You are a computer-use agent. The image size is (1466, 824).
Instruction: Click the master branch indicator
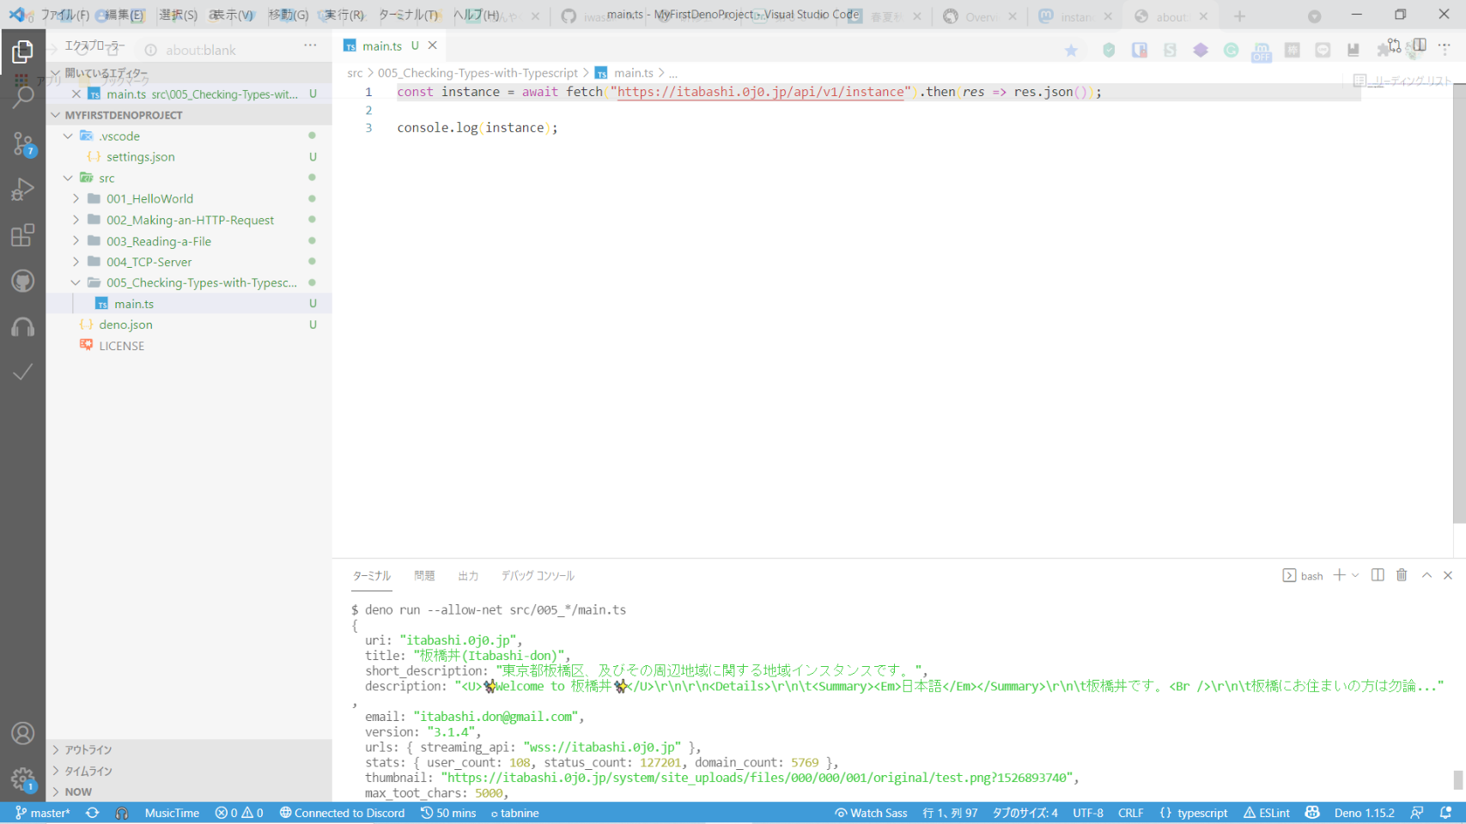pos(43,813)
